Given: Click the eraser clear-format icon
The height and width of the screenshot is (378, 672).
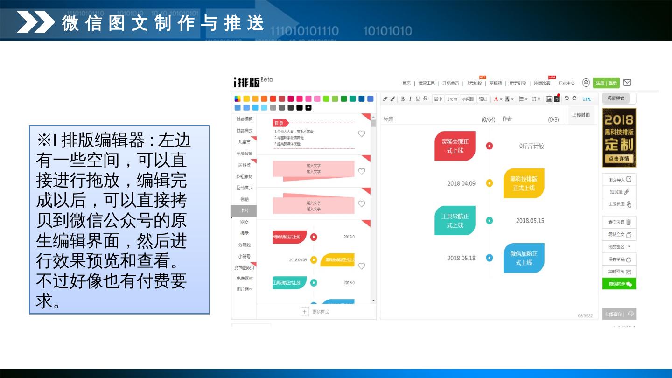Looking at the screenshot, I should click(385, 99).
